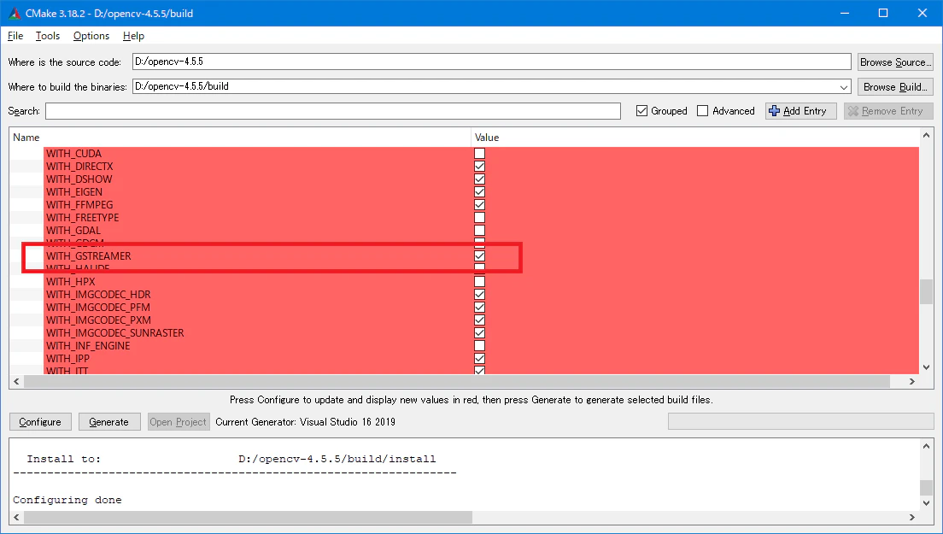
Task: Click entries list horizontal scroll-left arrow
Action: click(16, 381)
